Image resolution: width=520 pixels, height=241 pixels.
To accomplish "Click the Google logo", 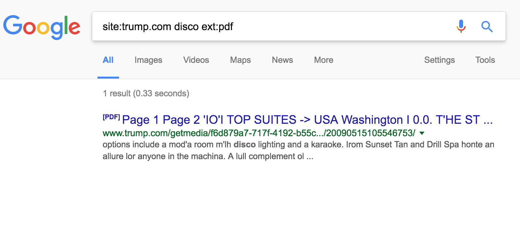I will click(x=42, y=27).
